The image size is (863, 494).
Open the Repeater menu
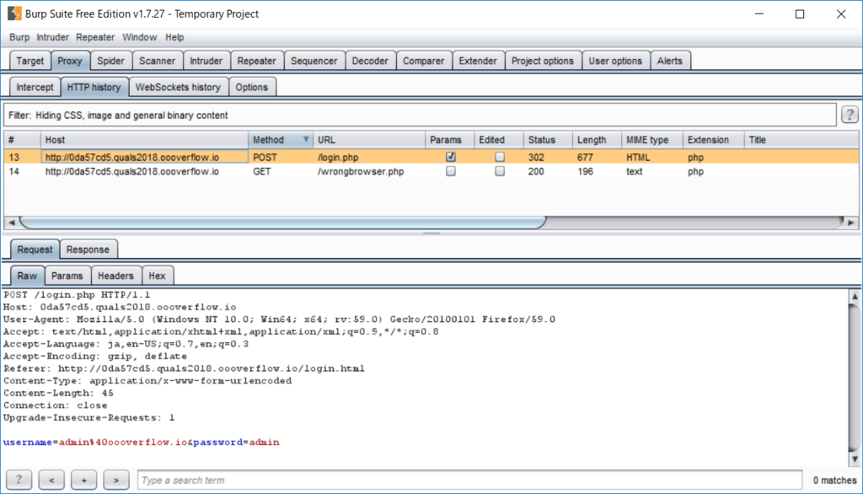(95, 37)
